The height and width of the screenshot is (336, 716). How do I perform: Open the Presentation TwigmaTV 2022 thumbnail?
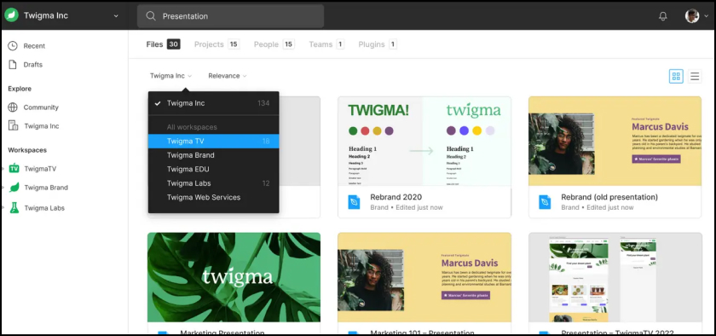click(x=615, y=277)
